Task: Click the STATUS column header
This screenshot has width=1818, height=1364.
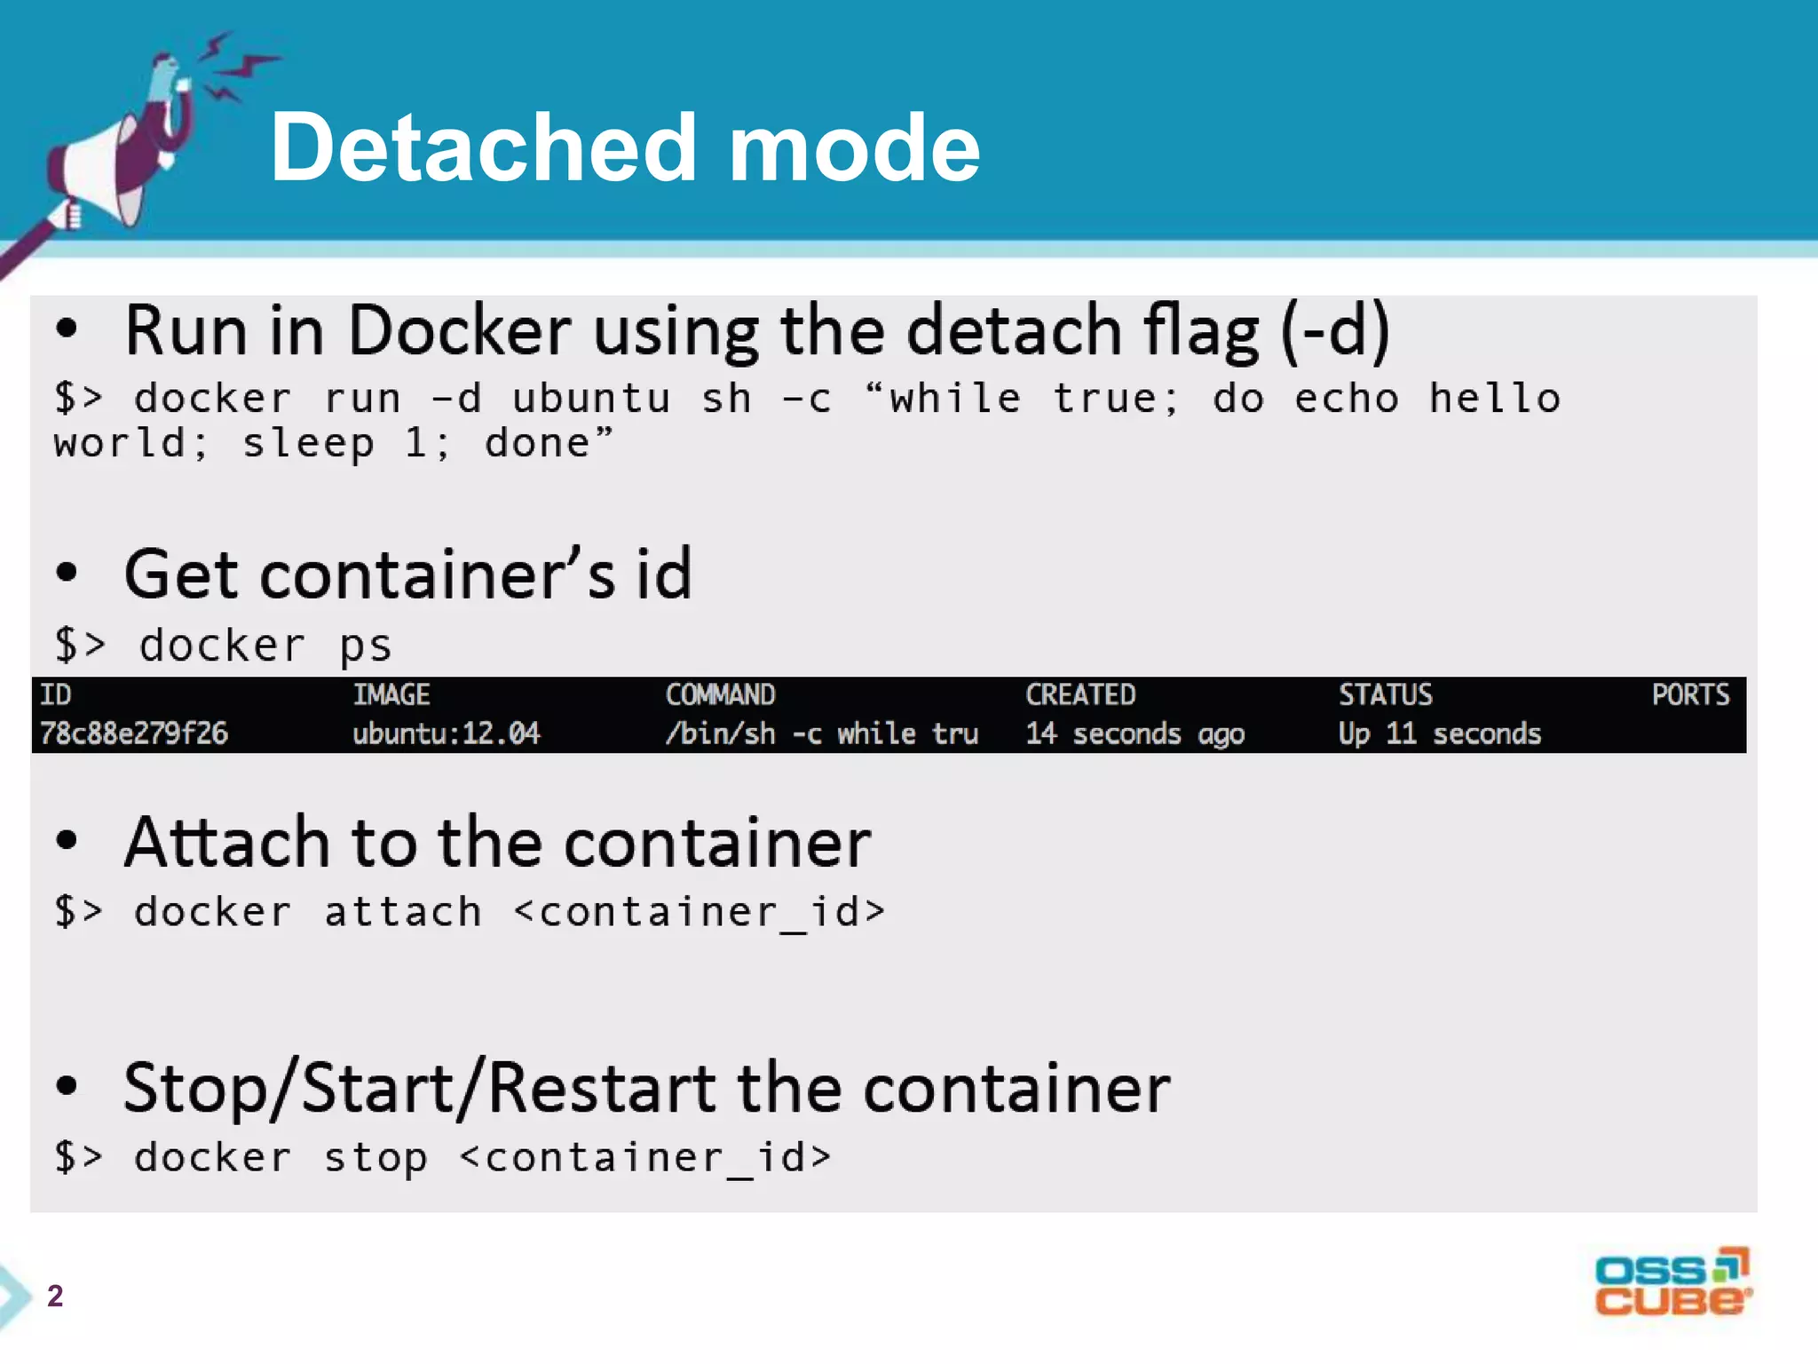Action: (1385, 694)
